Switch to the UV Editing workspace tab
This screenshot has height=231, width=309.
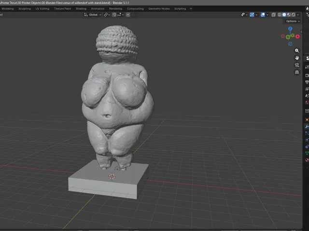pyautogui.click(x=42, y=9)
